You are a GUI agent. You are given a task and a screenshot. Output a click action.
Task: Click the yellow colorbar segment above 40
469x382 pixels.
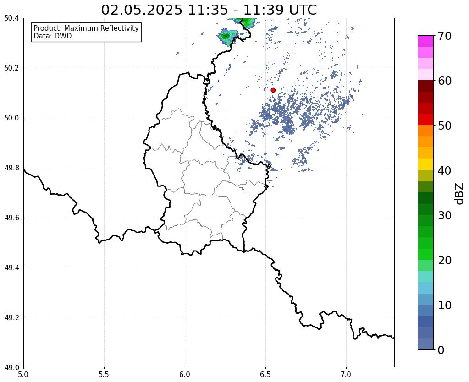(x=425, y=164)
